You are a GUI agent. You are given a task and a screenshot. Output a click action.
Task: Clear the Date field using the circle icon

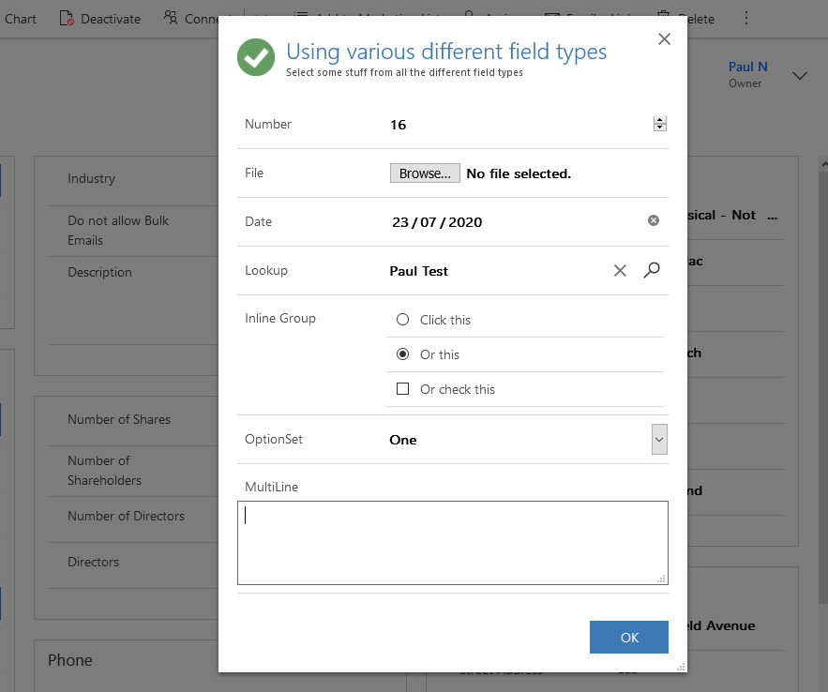pos(654,220)
